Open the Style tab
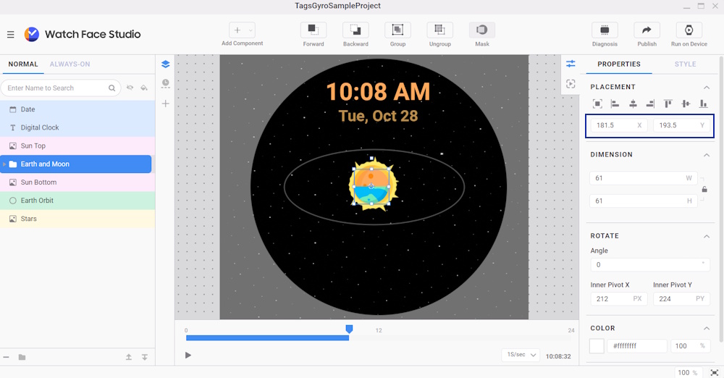Viewport: 724px width, 378px height. point(685,64)
